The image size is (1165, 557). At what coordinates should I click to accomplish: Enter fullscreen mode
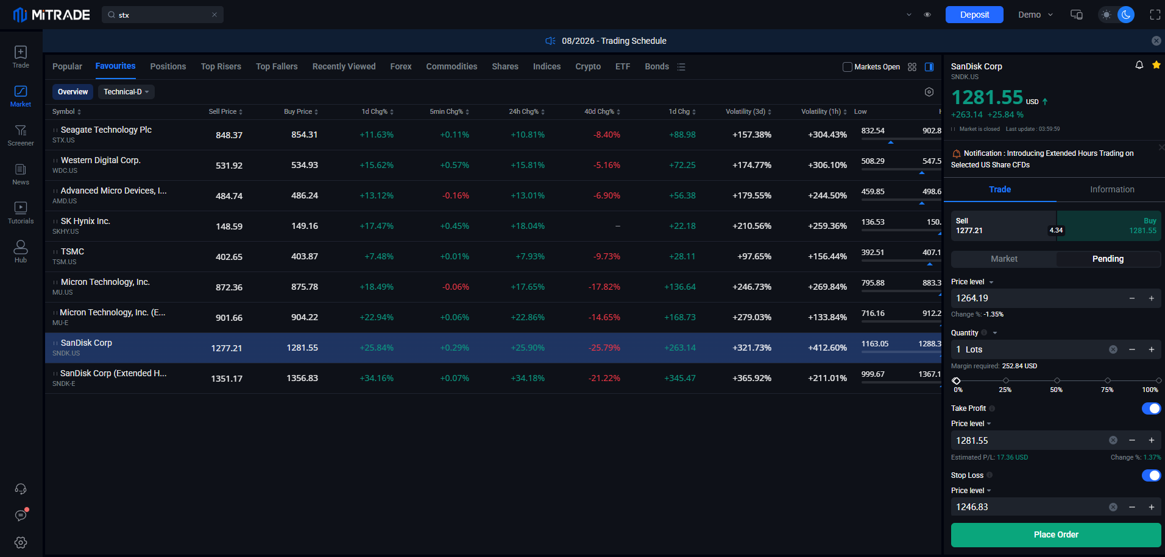pos(1155,15)
